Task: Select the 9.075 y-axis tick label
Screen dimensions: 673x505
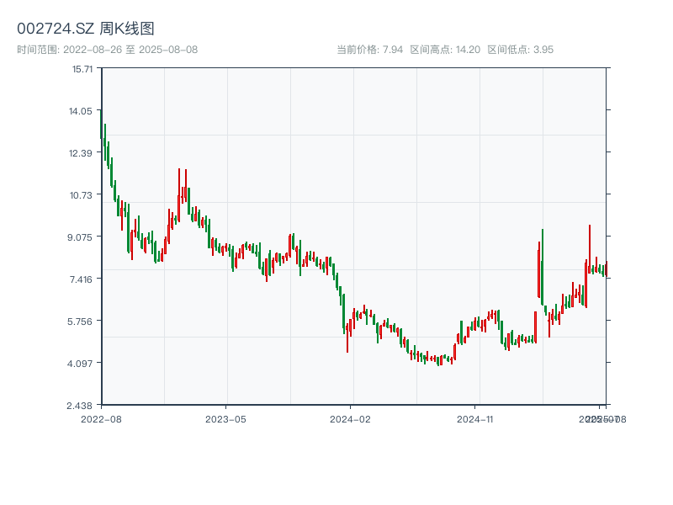Action: [x=82, y=237]
